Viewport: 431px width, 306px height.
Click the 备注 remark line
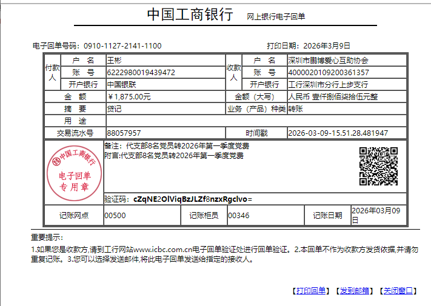click(177, 146)
